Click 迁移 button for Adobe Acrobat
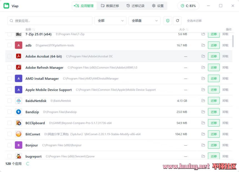The image size is (239, 172). [x=214, y=56]
